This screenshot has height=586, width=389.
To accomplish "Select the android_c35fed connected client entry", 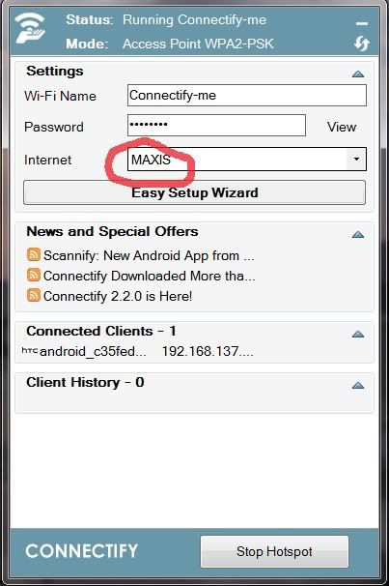I will 138,351.
